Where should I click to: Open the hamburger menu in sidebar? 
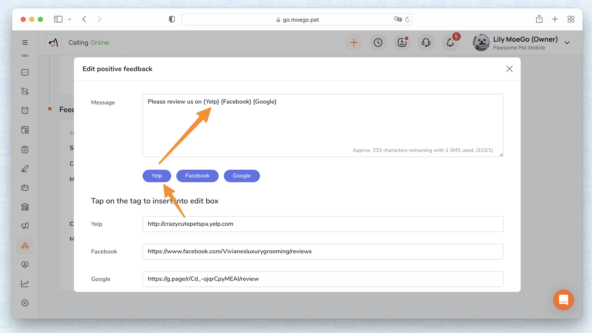[x=25, y=43]
